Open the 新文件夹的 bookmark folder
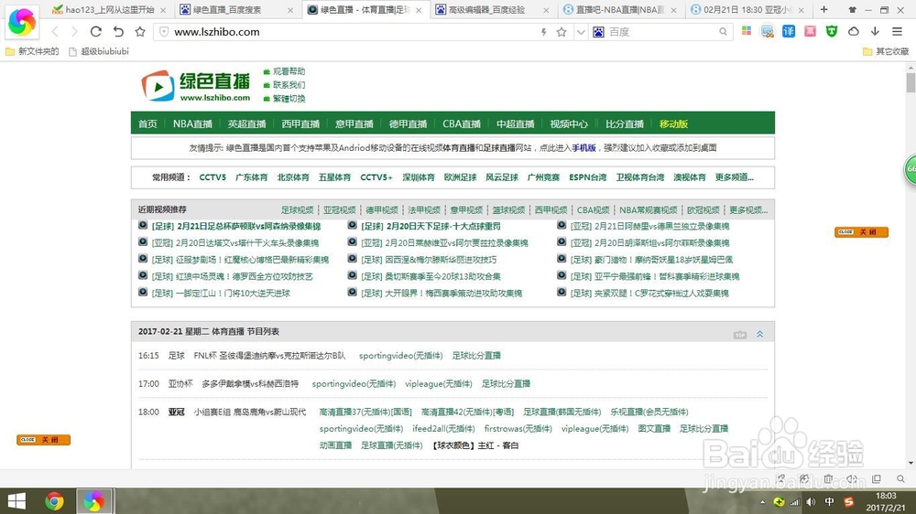This screenshot has height=514, width=916. click(32, 51)
